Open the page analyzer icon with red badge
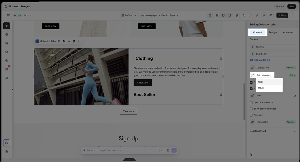Viewport: 300px width, 162px height. (x=7, y=69)
